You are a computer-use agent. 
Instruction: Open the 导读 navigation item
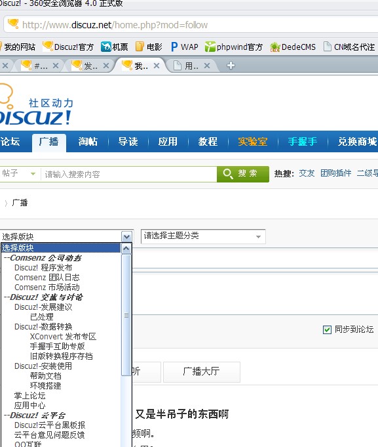(x=128, y=141)
